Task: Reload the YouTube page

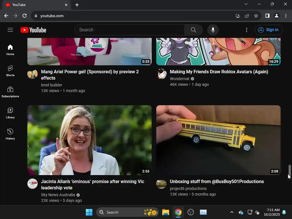Action: (25, 16)
